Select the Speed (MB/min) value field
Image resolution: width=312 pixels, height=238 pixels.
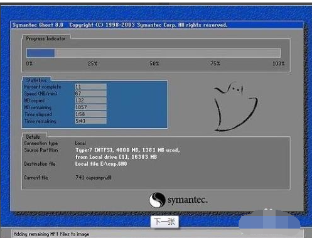pos(91,94)
